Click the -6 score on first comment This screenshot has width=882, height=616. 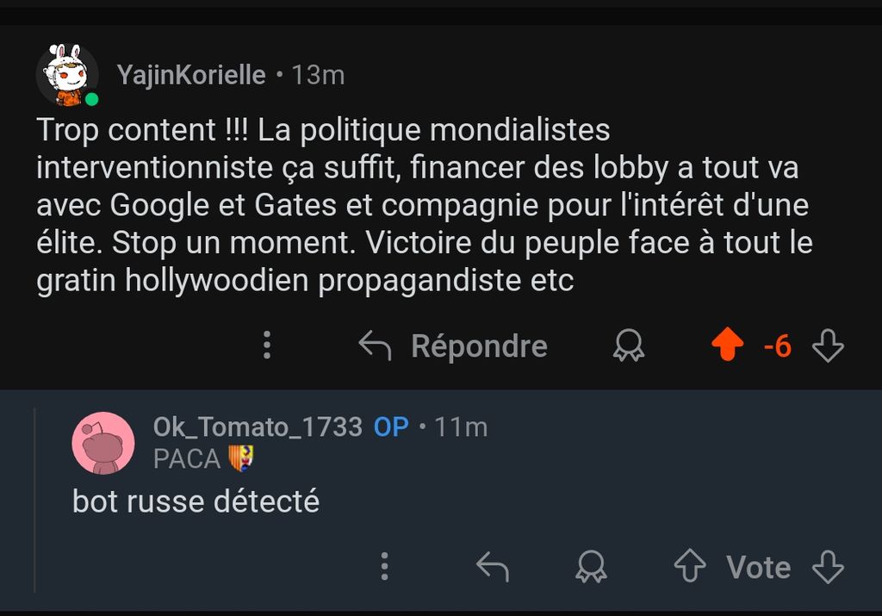[777, 346]
